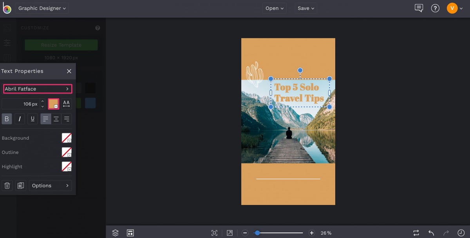
Task: Open the Open menu in top bar
Action: click(x=274, y=8)
